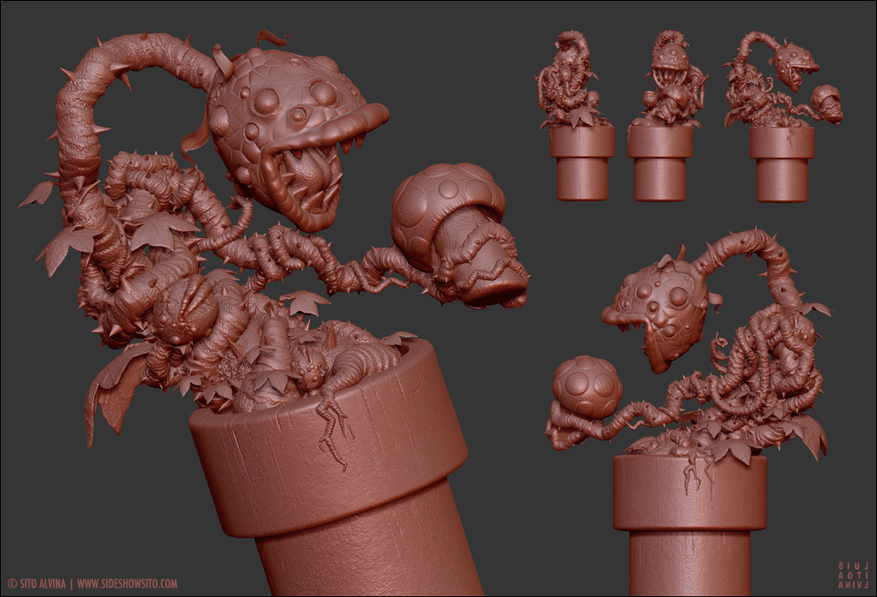Click the © SITO ALVINA copyright text
Viewport: 877px width, 597px height.
(x=36, y=584)
